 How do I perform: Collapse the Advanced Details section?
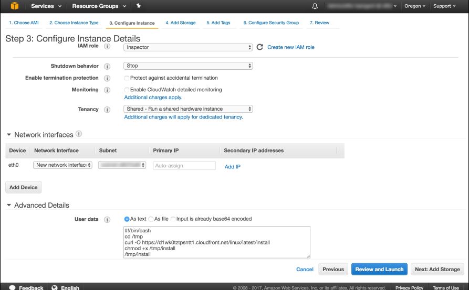coord(9,205)
